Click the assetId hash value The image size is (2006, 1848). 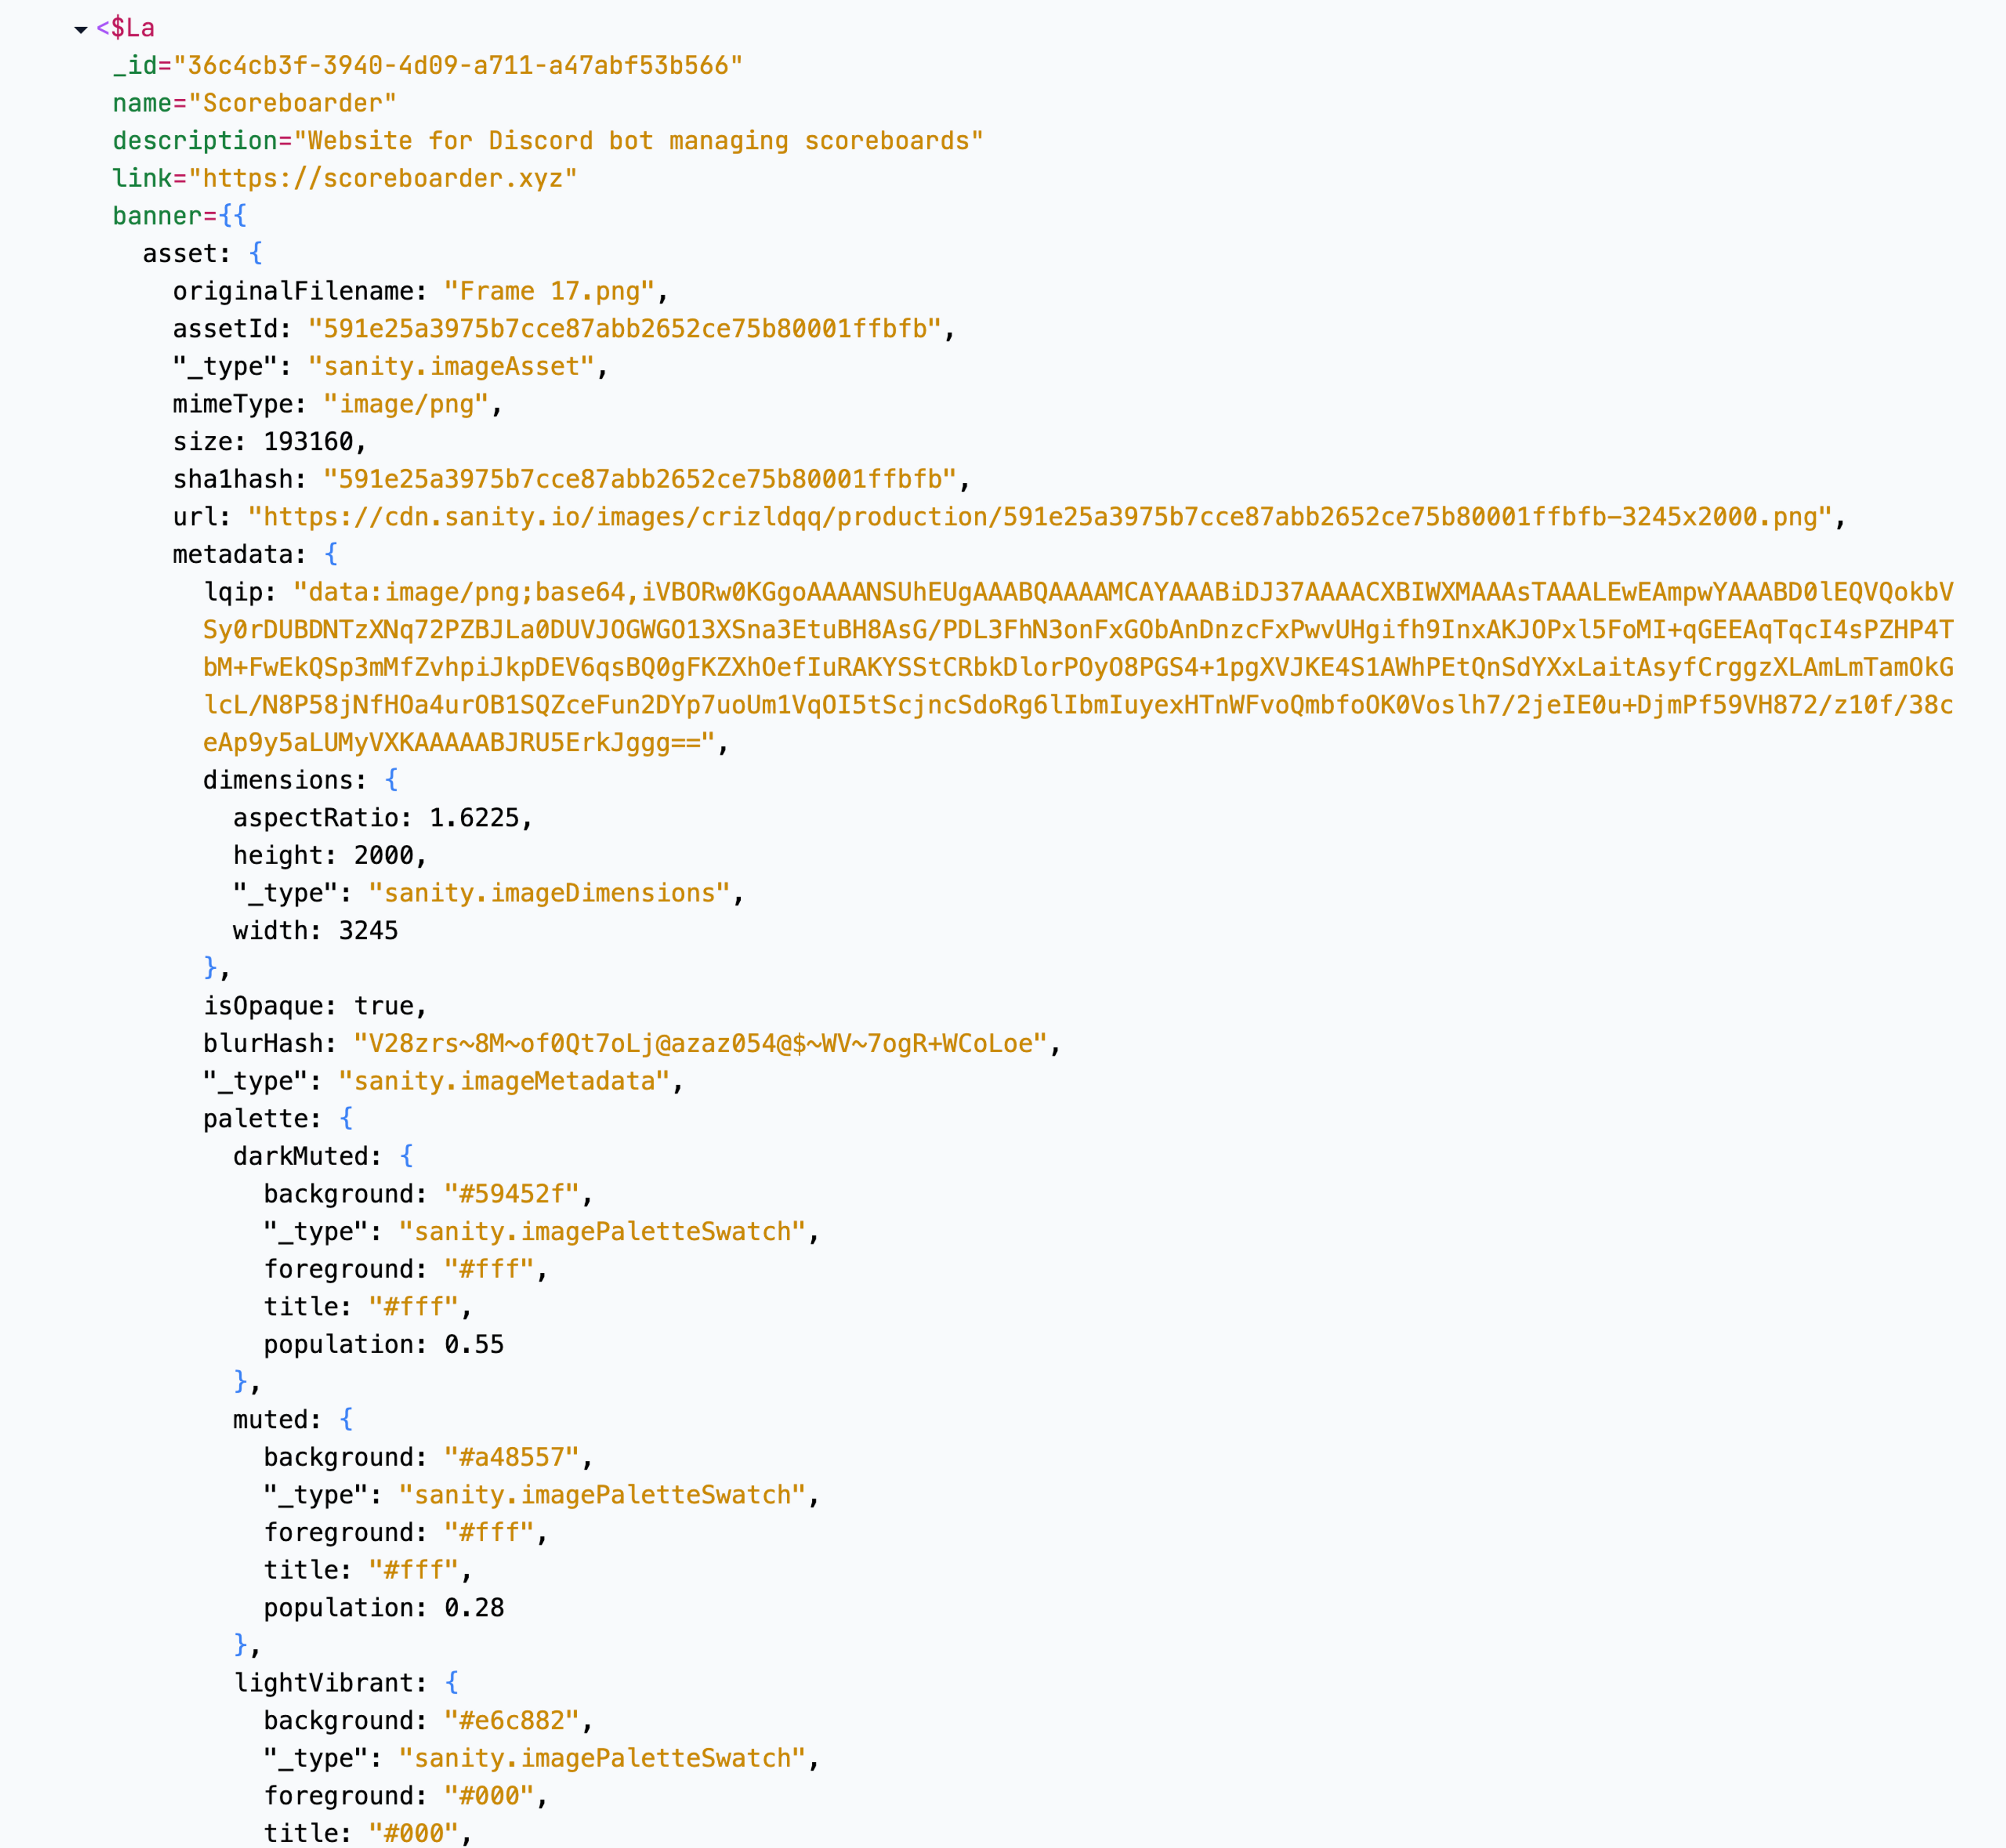pyautogui.click(x=624, y=329)
